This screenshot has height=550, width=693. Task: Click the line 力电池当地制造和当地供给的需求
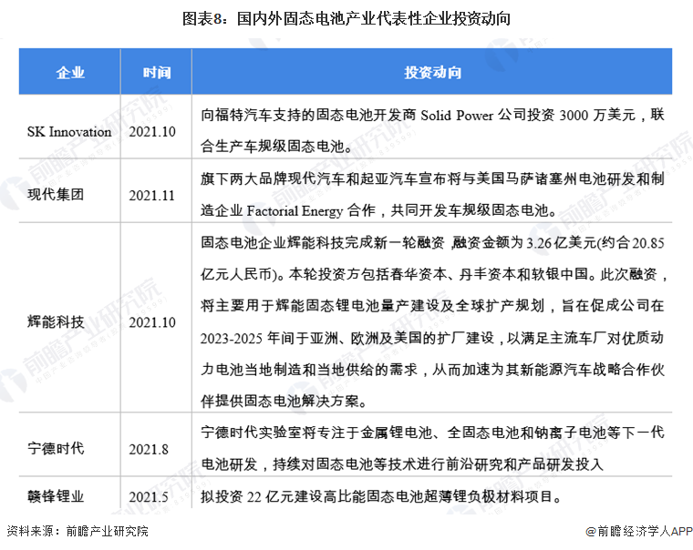(432, 370)
